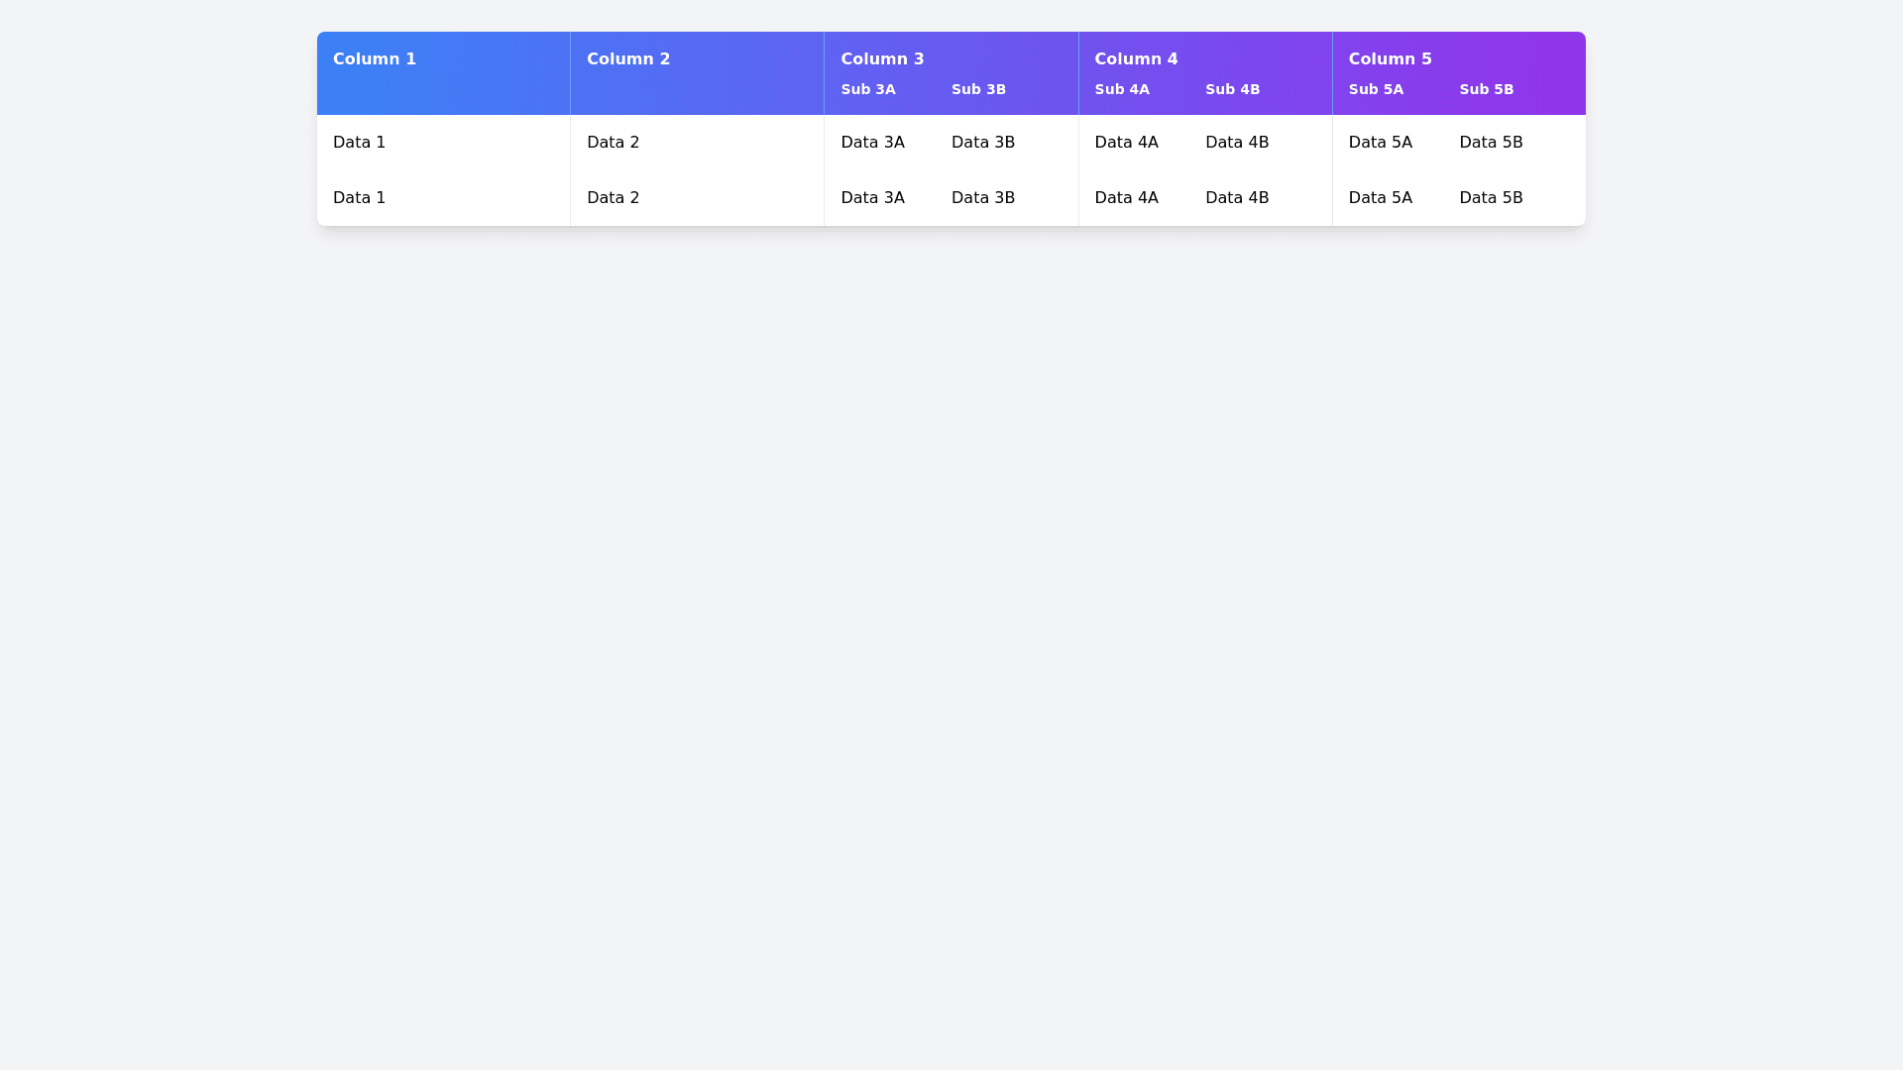The height and width of the screenshot is (1070, 1903).
Task: Select the Sub 4B subheader
Action: (x=1232, y=89)
